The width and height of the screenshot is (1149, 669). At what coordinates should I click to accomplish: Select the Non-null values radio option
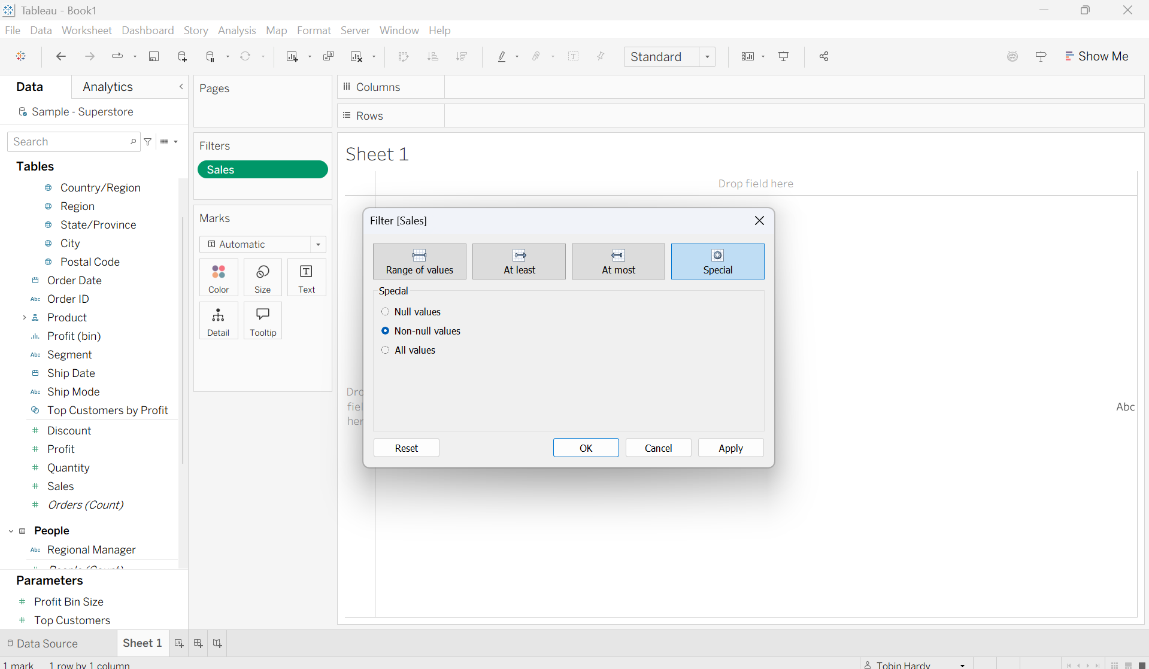[x=386, y=331]
